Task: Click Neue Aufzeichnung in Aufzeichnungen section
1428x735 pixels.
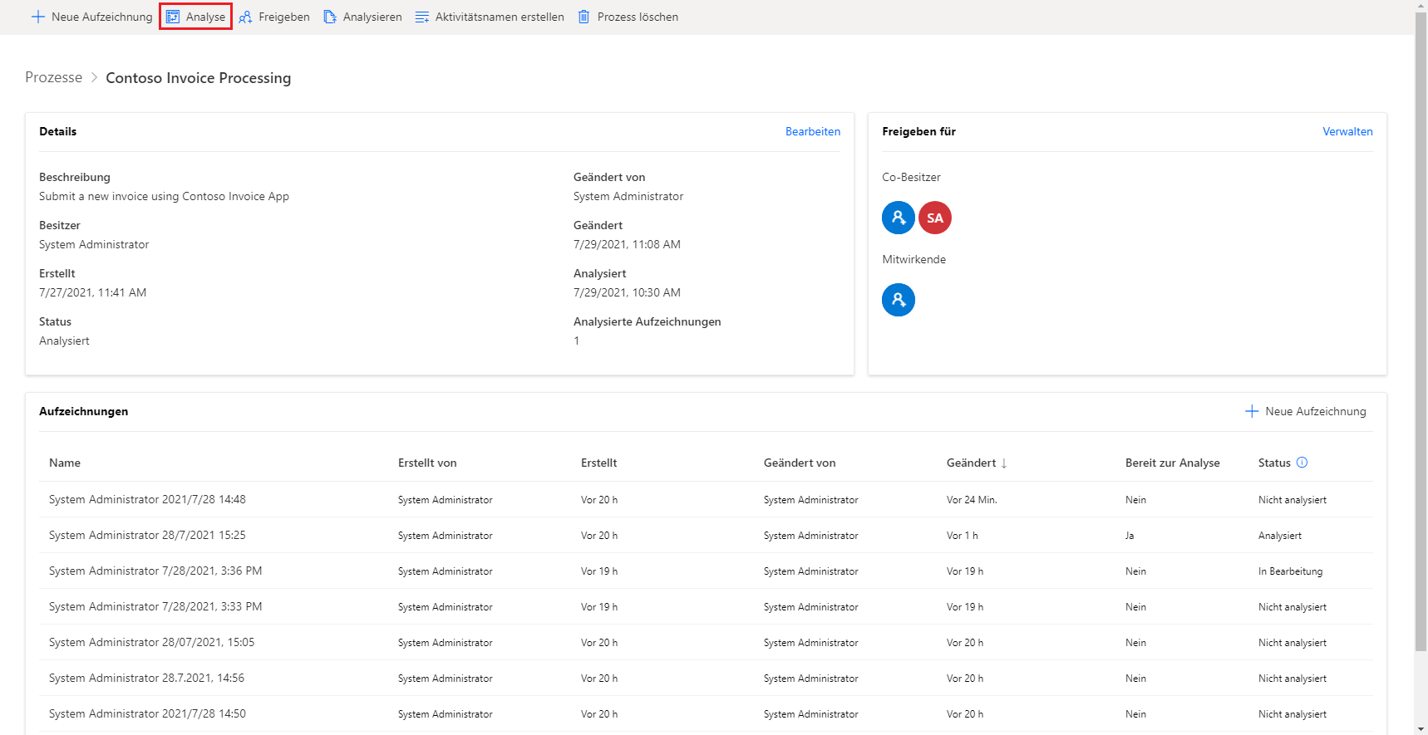Action: tap(1306, 411)
